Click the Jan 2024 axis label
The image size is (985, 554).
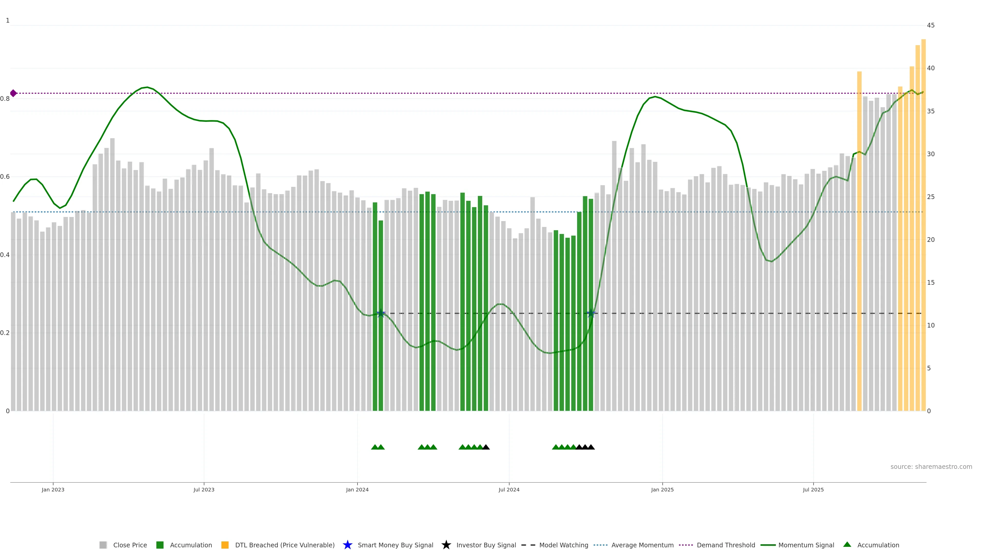pos(357,490)
